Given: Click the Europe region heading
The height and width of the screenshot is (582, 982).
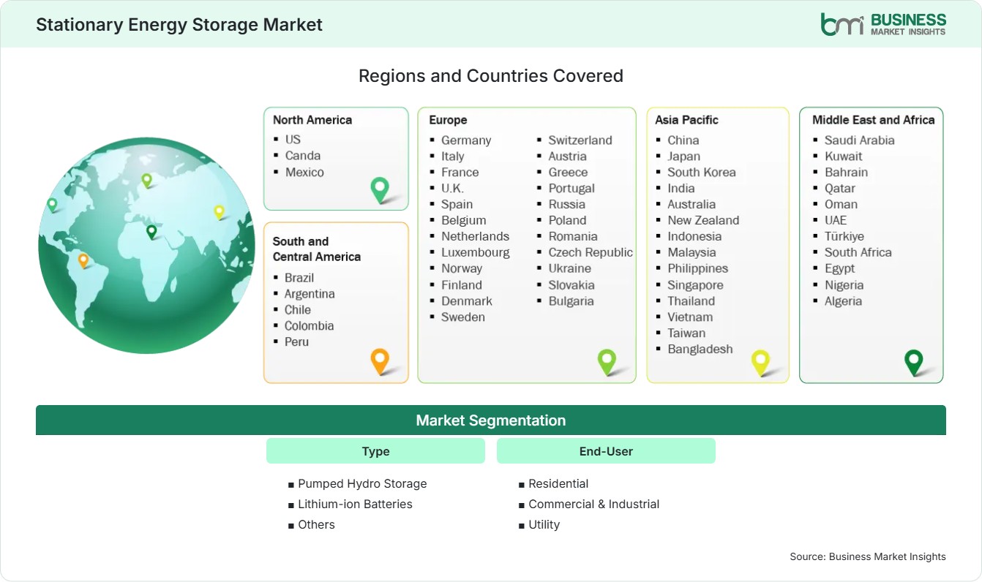Looking at the screenshot, I should [448, 120].
